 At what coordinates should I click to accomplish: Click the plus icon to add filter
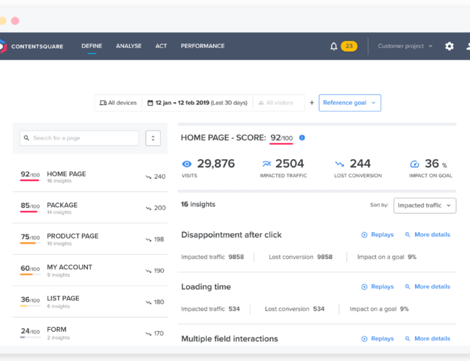[x=311, y=103]
